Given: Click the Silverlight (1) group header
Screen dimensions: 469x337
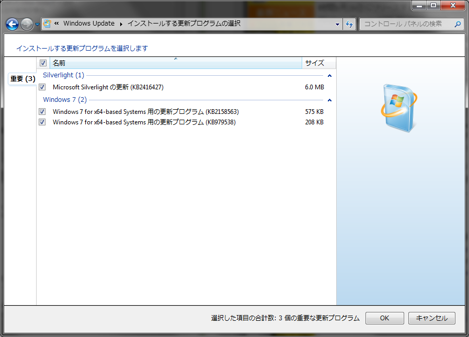Looking at the screenshot, I should (63, 75).
